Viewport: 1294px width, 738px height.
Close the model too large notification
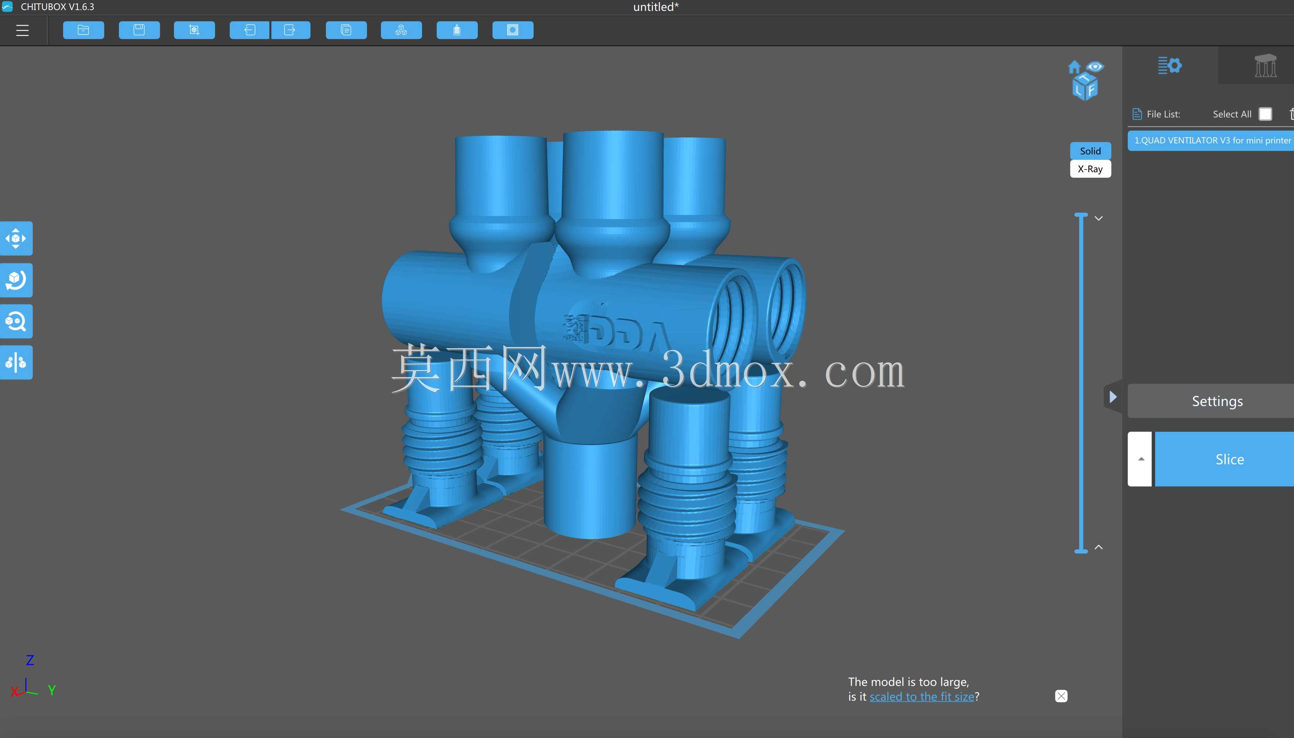pos(1061,696)
